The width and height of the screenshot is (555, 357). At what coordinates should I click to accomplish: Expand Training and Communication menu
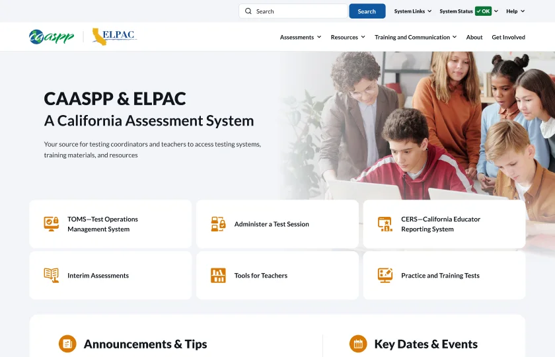[416, 38]
